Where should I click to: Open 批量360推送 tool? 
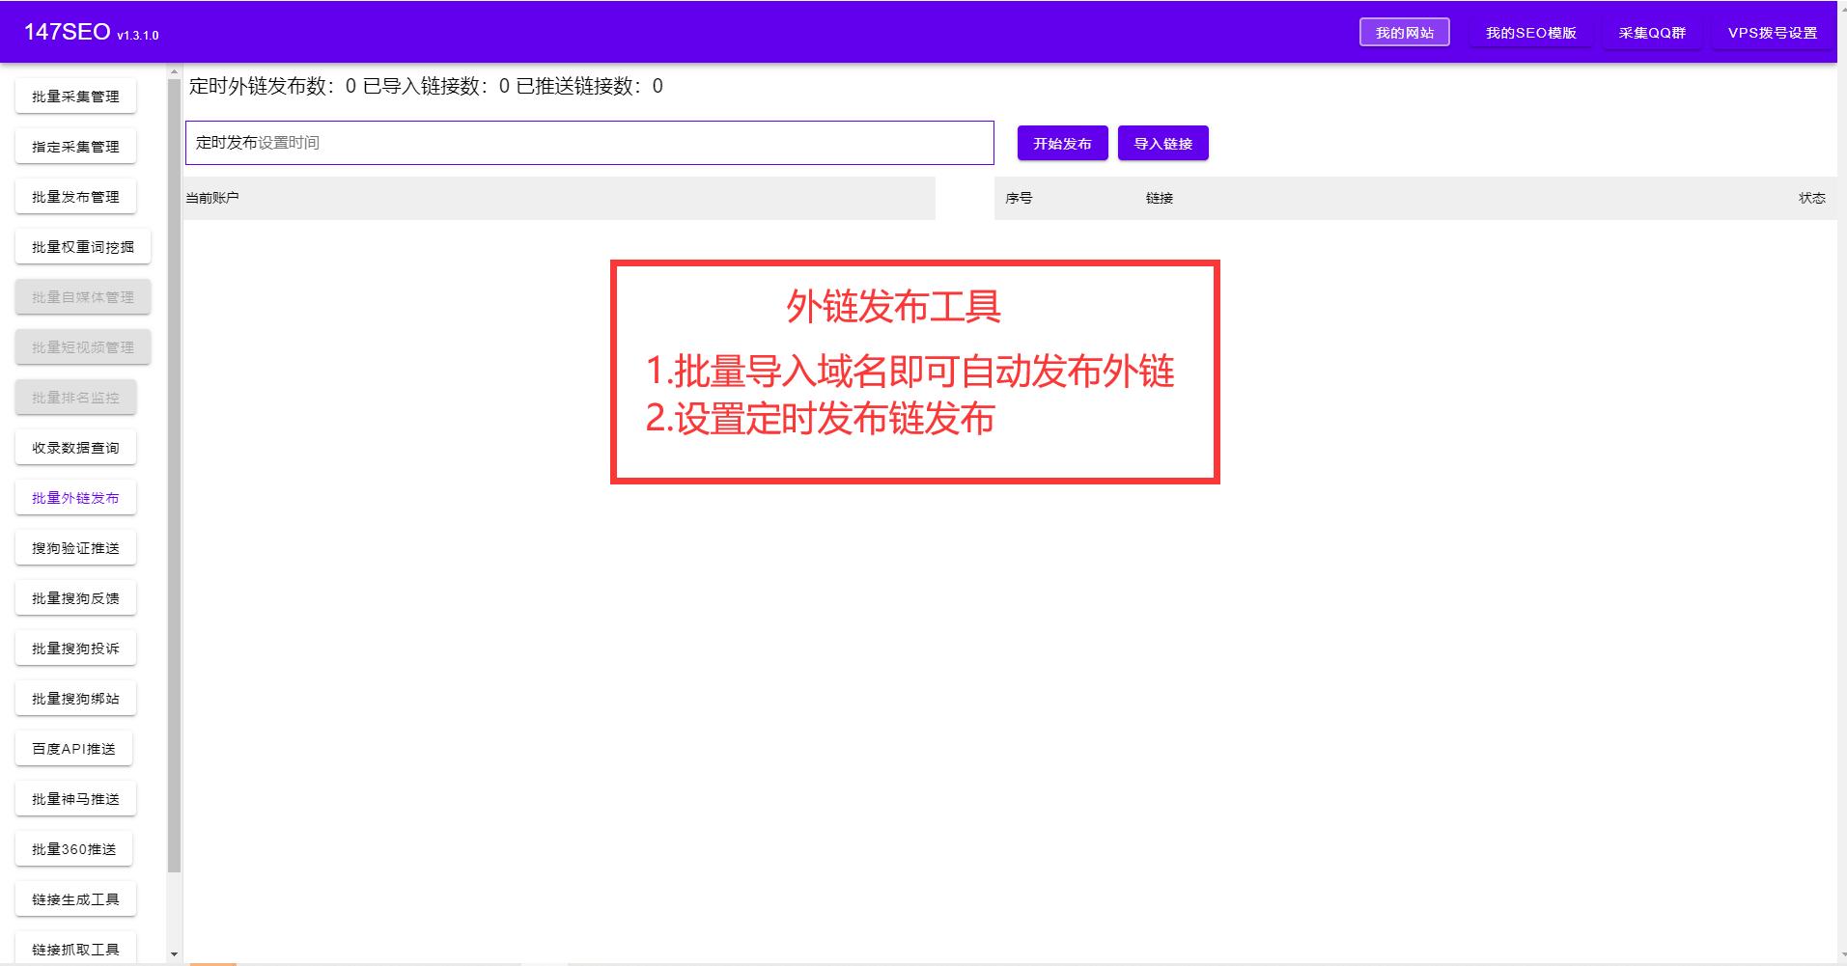[x=74, y=848]
